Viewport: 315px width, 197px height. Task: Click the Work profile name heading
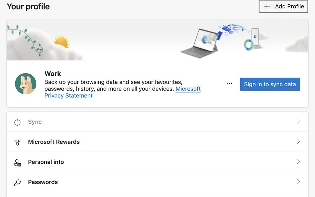pyautogui.click(x=53, y=74)
